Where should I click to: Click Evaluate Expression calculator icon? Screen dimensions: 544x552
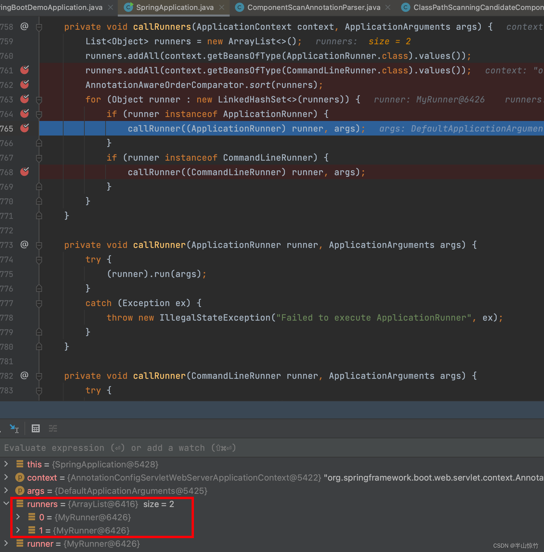[x=36, y=428]
